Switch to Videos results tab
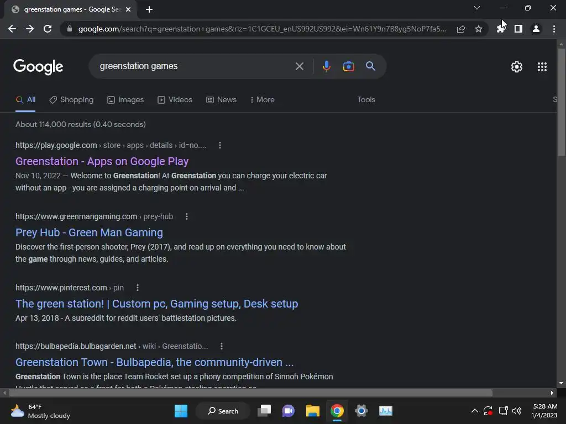 pyautogui.click(x=175, y=100)
